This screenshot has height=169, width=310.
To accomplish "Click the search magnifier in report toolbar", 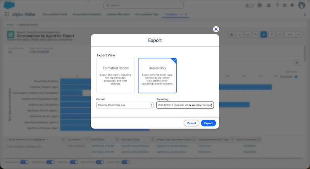I will 256,34.
